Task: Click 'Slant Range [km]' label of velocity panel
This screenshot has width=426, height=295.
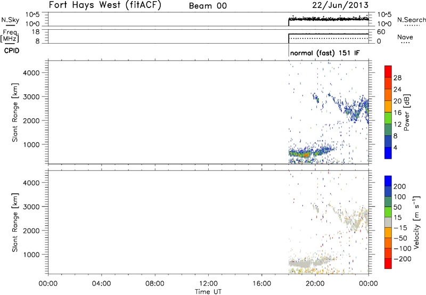Action: coord(15,223)
